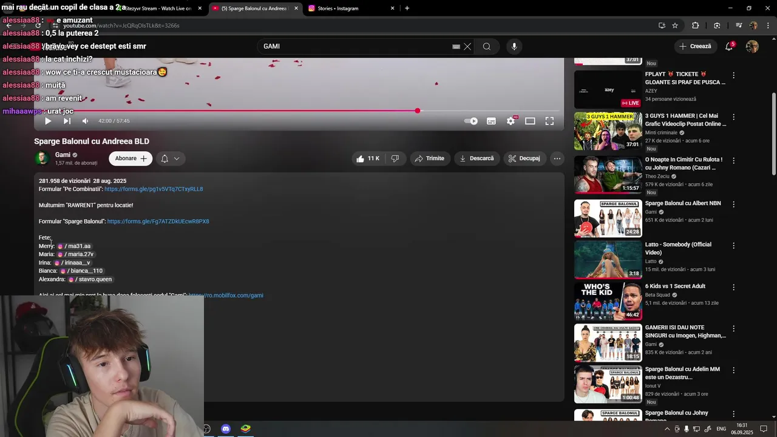Bookmark this page with the star icon
Screen dimensions: 777x437
click(675, 25)
